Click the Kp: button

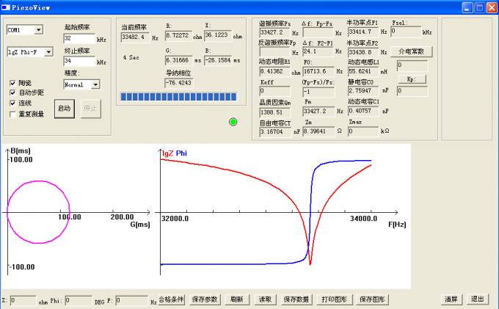[412, 79]
